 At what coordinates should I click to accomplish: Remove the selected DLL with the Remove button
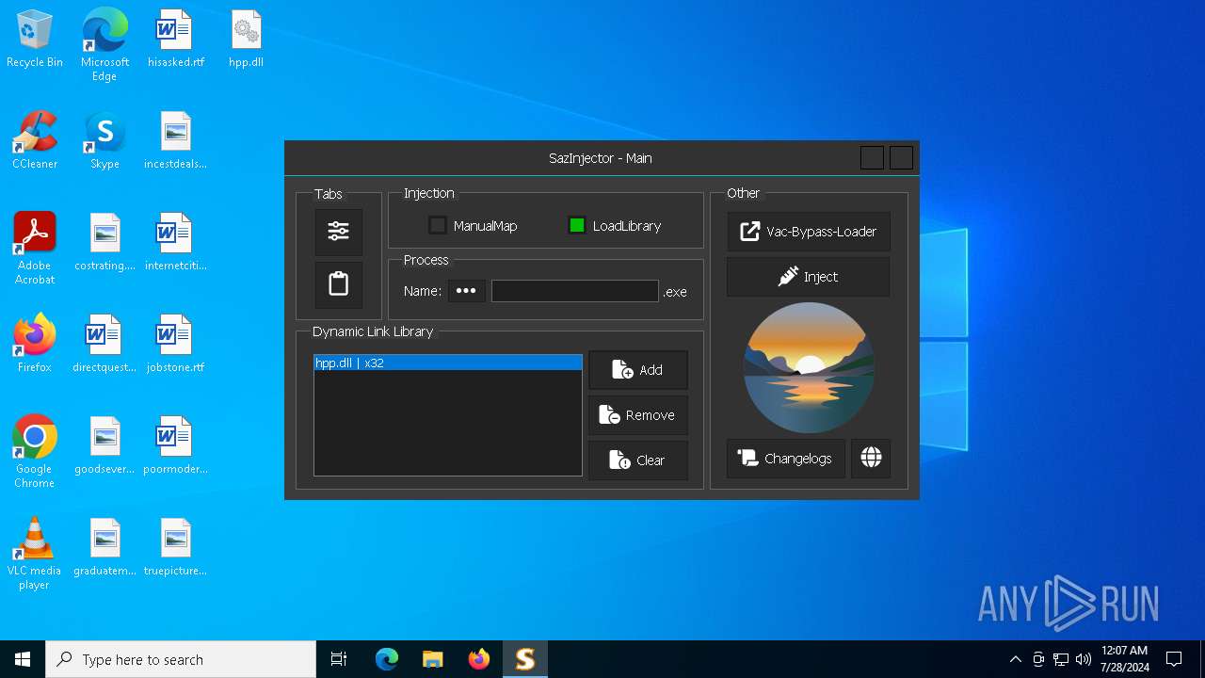(638, 415)
